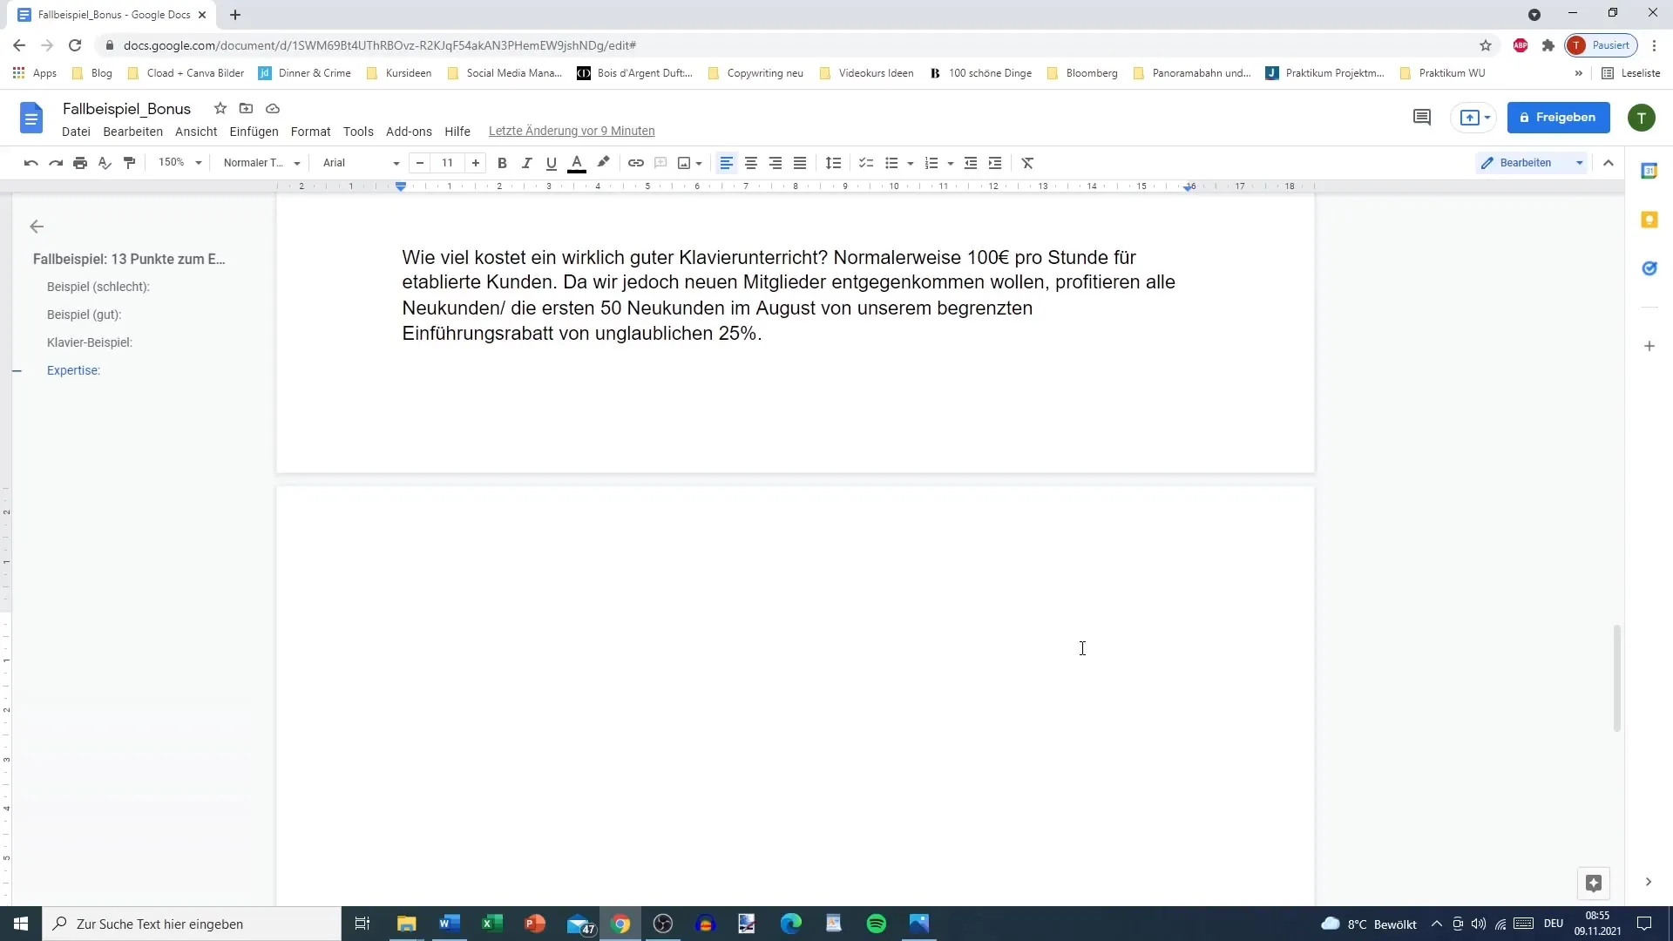1673x941 pixels.
Task: Decrease the font size with the minus button
Action: coord(420,163)
